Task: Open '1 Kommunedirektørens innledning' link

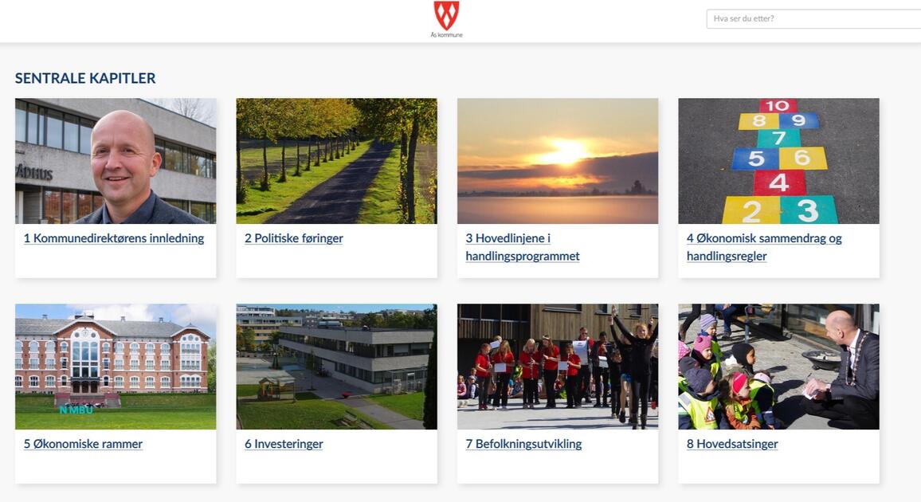Action: pyautogui.click(x=114, y=238)
